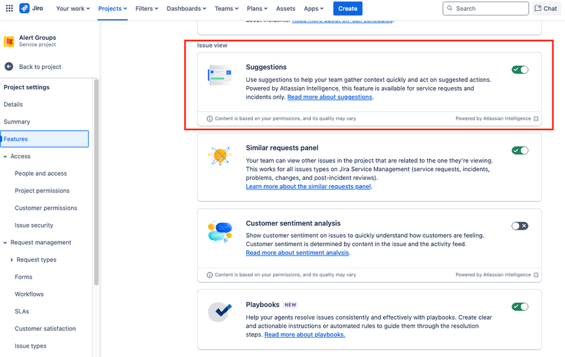
Task: Open the app switcher grid icon
Action: pyautogui.click(x=10, y=8)
